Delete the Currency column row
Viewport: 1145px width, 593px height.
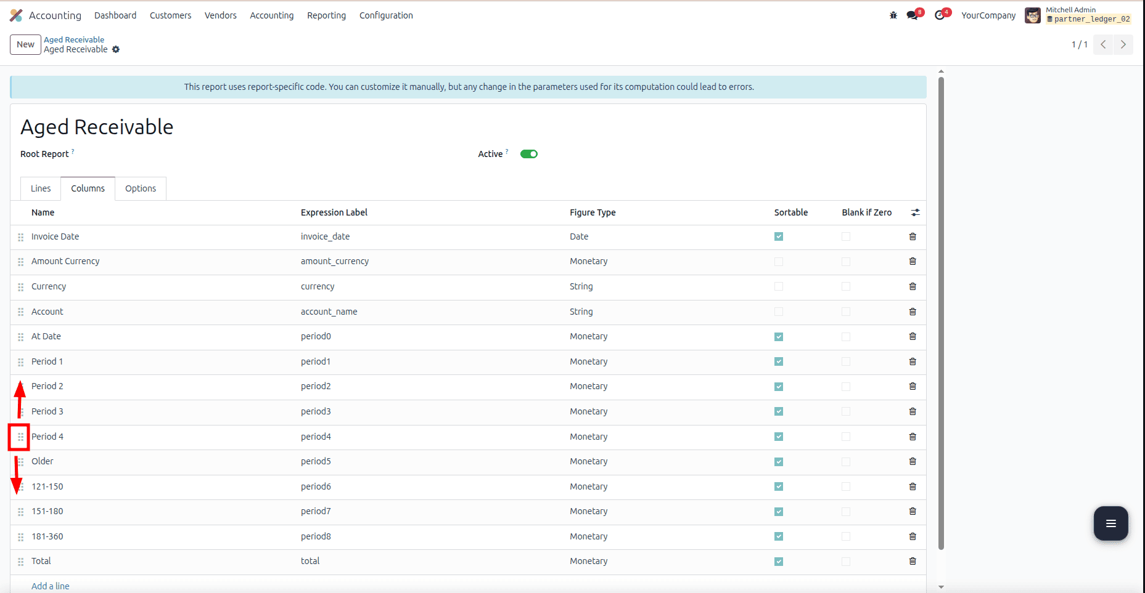913,286
